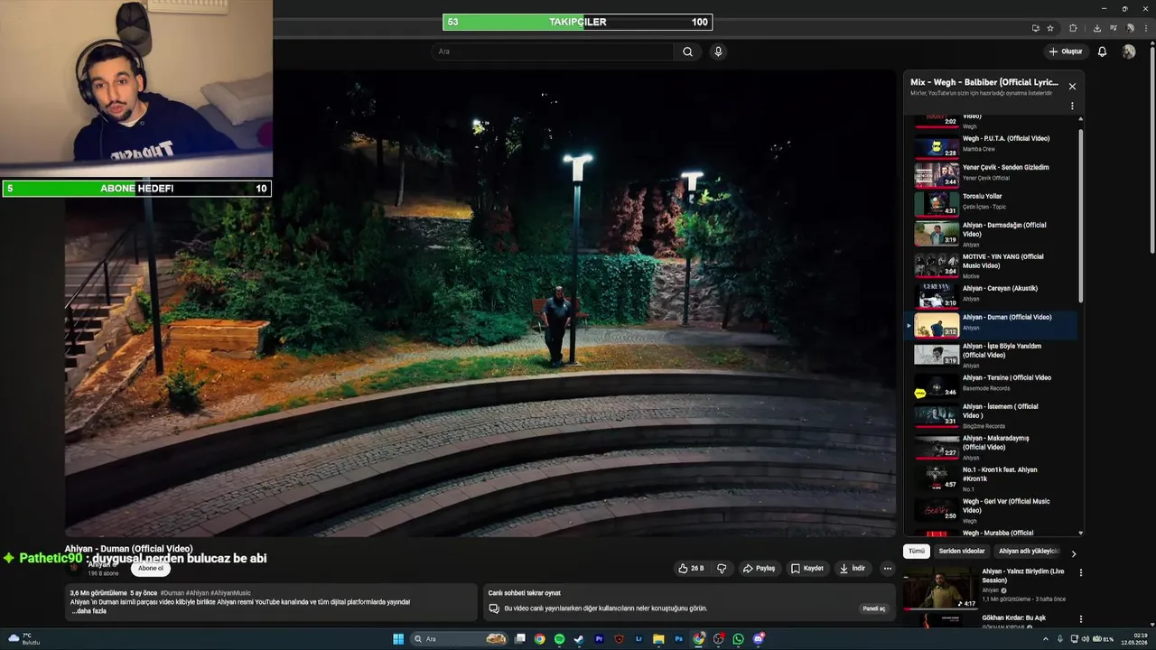Click the taskbar volume speaker icon
The height and width of the screenshot is (650, 1156).
(x=1085, y=639)
